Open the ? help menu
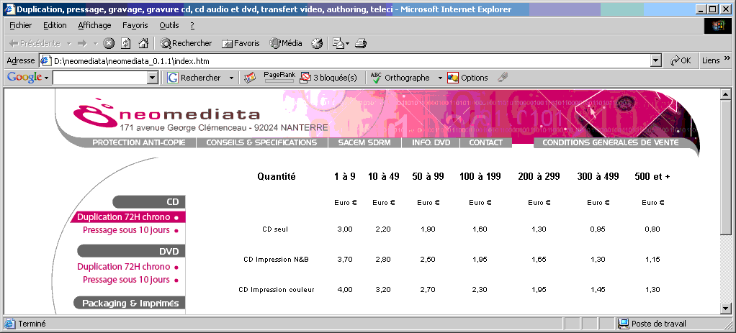 point(192,25)
